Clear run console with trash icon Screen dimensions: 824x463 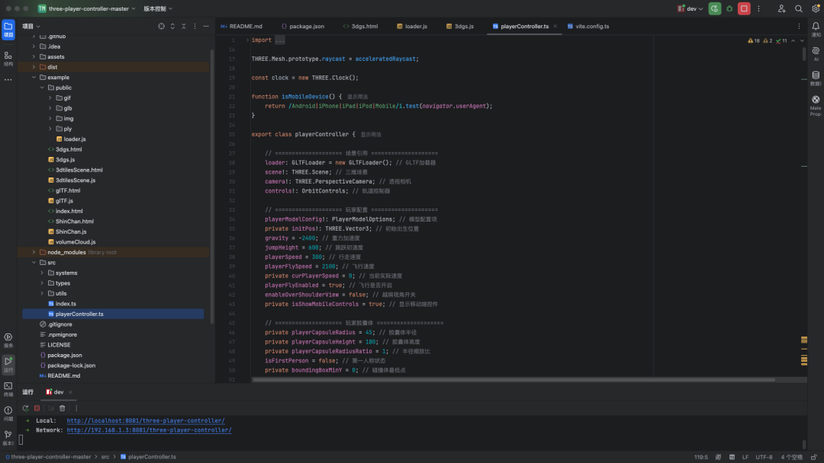pos(62,408)
